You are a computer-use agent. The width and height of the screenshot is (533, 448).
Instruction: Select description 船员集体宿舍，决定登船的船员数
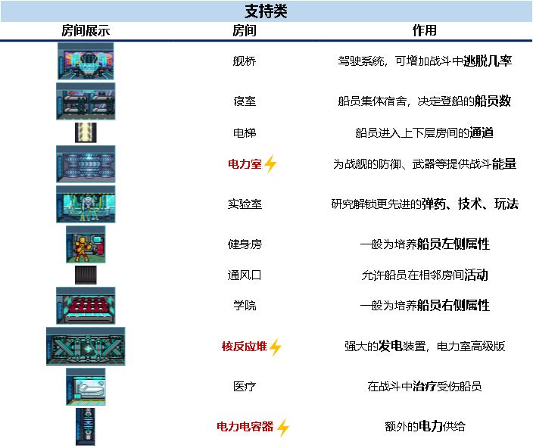(x=425, y=101)
